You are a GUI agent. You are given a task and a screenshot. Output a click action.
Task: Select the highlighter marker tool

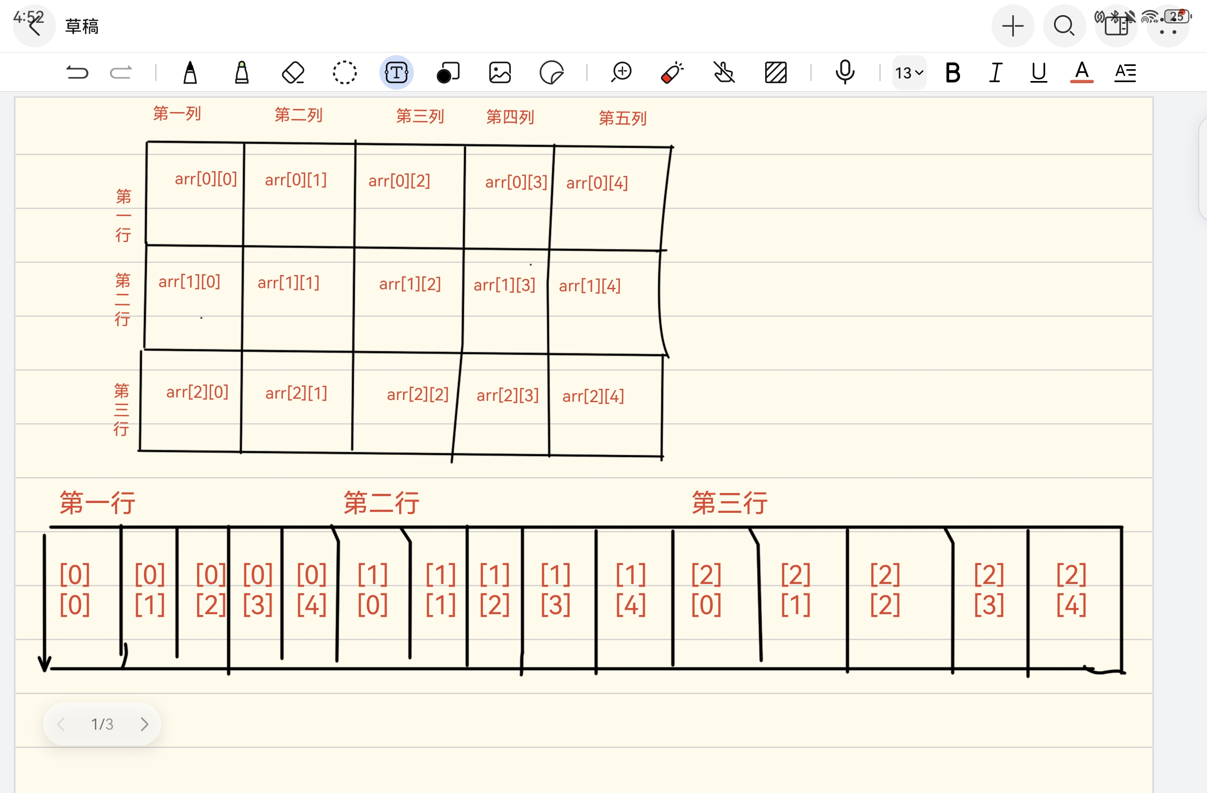click(242, 72)
